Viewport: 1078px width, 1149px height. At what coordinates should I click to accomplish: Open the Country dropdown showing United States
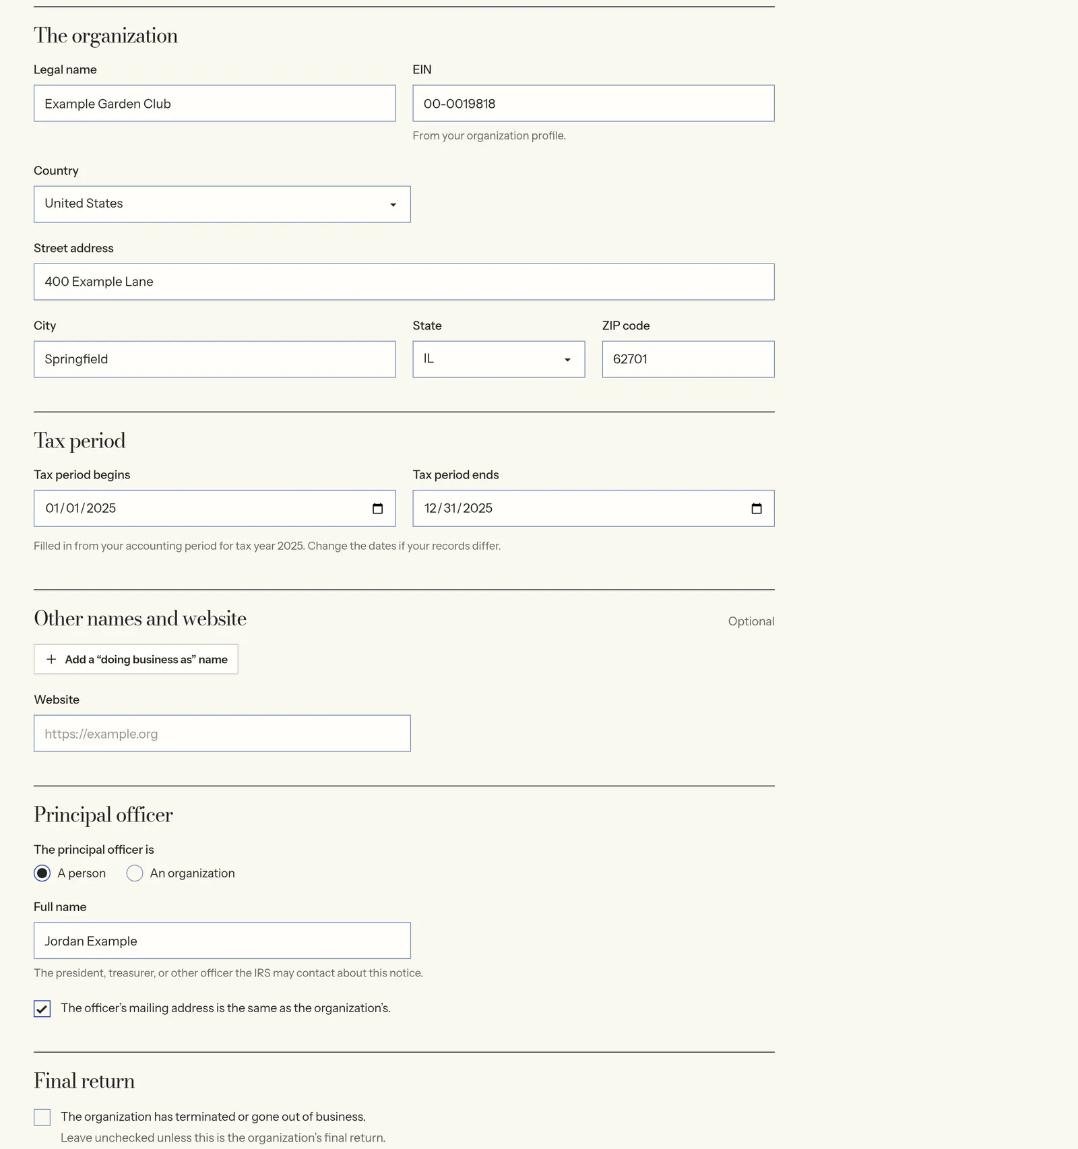(x=222, y=204)
